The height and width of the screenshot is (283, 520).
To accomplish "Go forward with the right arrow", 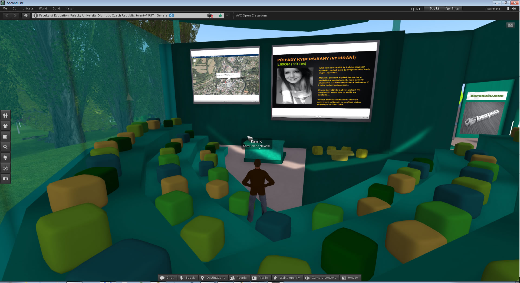I will (x=15, y=15).
